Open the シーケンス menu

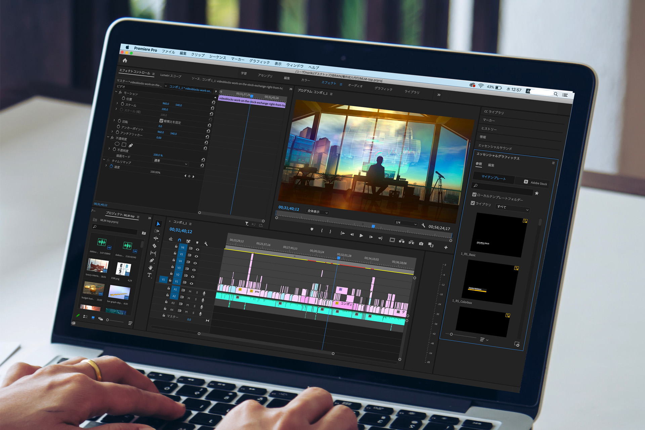coord(217,57)
